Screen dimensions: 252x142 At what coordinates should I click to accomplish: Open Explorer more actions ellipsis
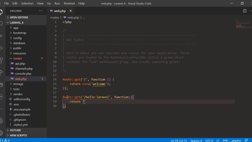(x=41, y=11)
